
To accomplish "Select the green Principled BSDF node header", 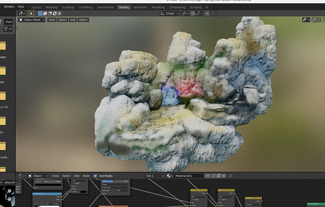I will point(316,204).
